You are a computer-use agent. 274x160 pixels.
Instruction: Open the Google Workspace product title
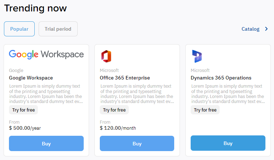[31, 78]
